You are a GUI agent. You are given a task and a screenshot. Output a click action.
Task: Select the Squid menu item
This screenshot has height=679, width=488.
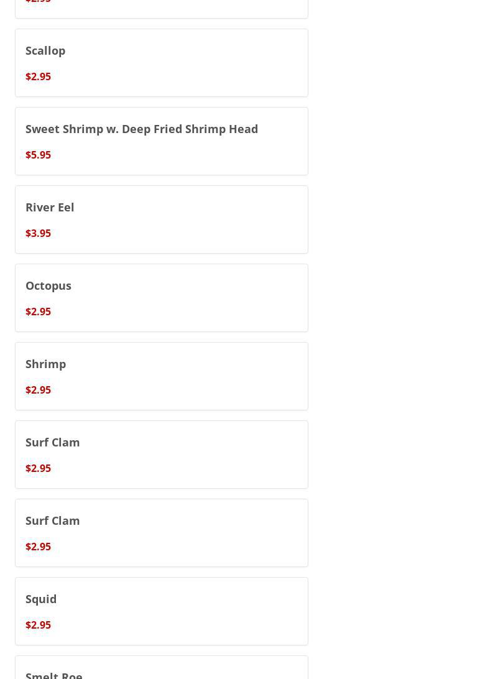coord(41,599)
